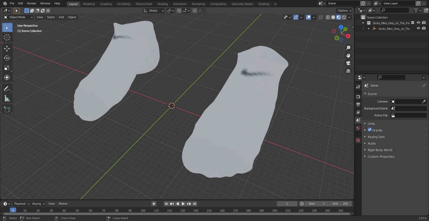This screenshot has height=221, width=429.
Task: Click the End frame 250 field
Action: click(x=340, y=204)
